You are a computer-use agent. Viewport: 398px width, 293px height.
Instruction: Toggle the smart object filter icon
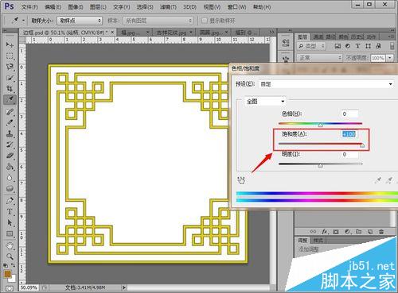[x=378, y=46]
